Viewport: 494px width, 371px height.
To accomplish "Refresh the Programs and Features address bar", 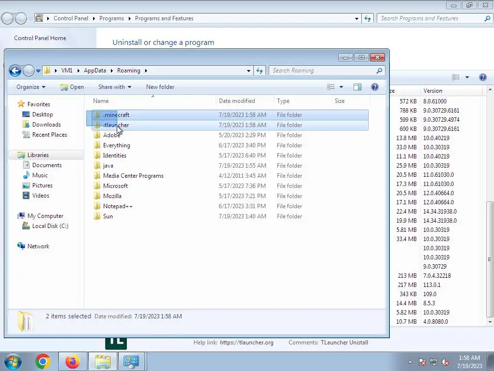I will 367,18.
